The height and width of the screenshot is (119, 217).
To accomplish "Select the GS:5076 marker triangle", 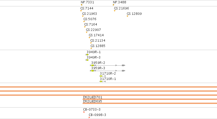I will [x=84, y=22].
